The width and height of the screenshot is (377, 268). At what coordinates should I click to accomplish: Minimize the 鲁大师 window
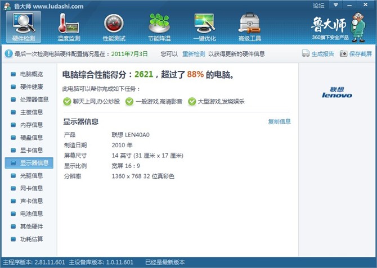point(349,5)
